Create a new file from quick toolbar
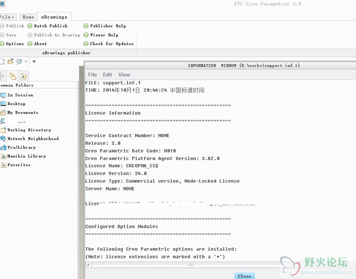Screen dimensions: 356x279 (x=2, y=61)
